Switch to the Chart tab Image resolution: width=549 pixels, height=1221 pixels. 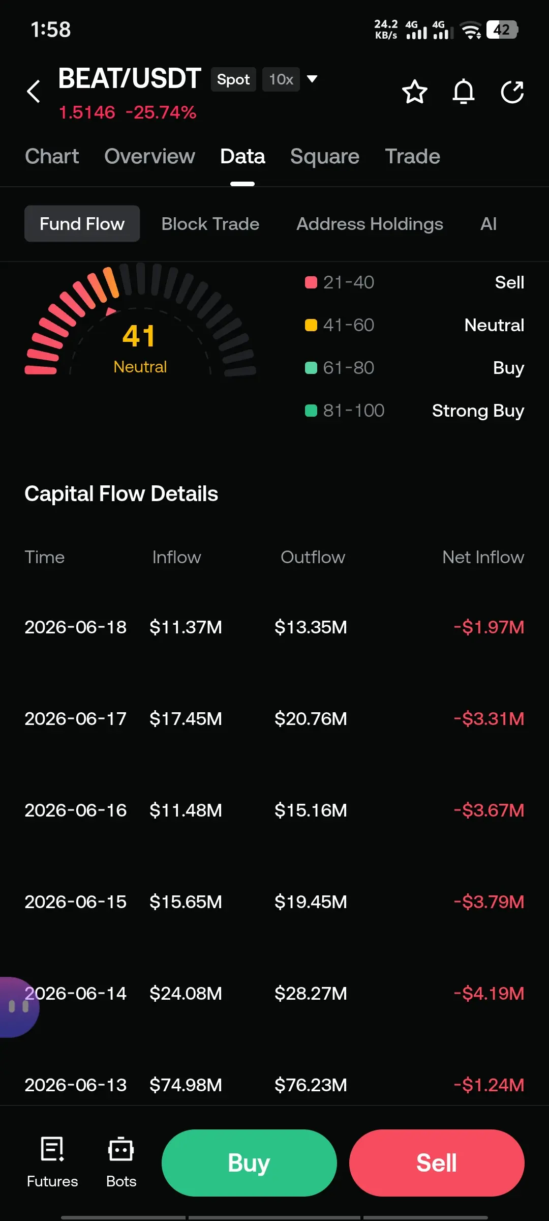coord(52,156)
